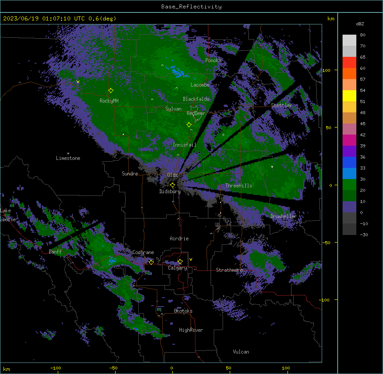
Task: Click the Sylvan label
Action: click(173, 109)
